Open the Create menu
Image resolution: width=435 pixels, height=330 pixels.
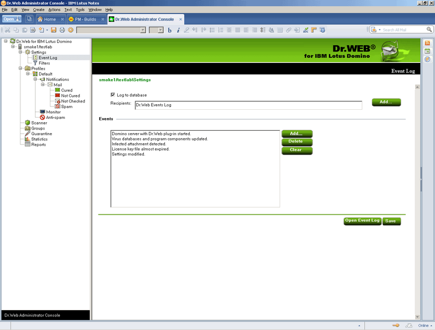click(39, 10)
